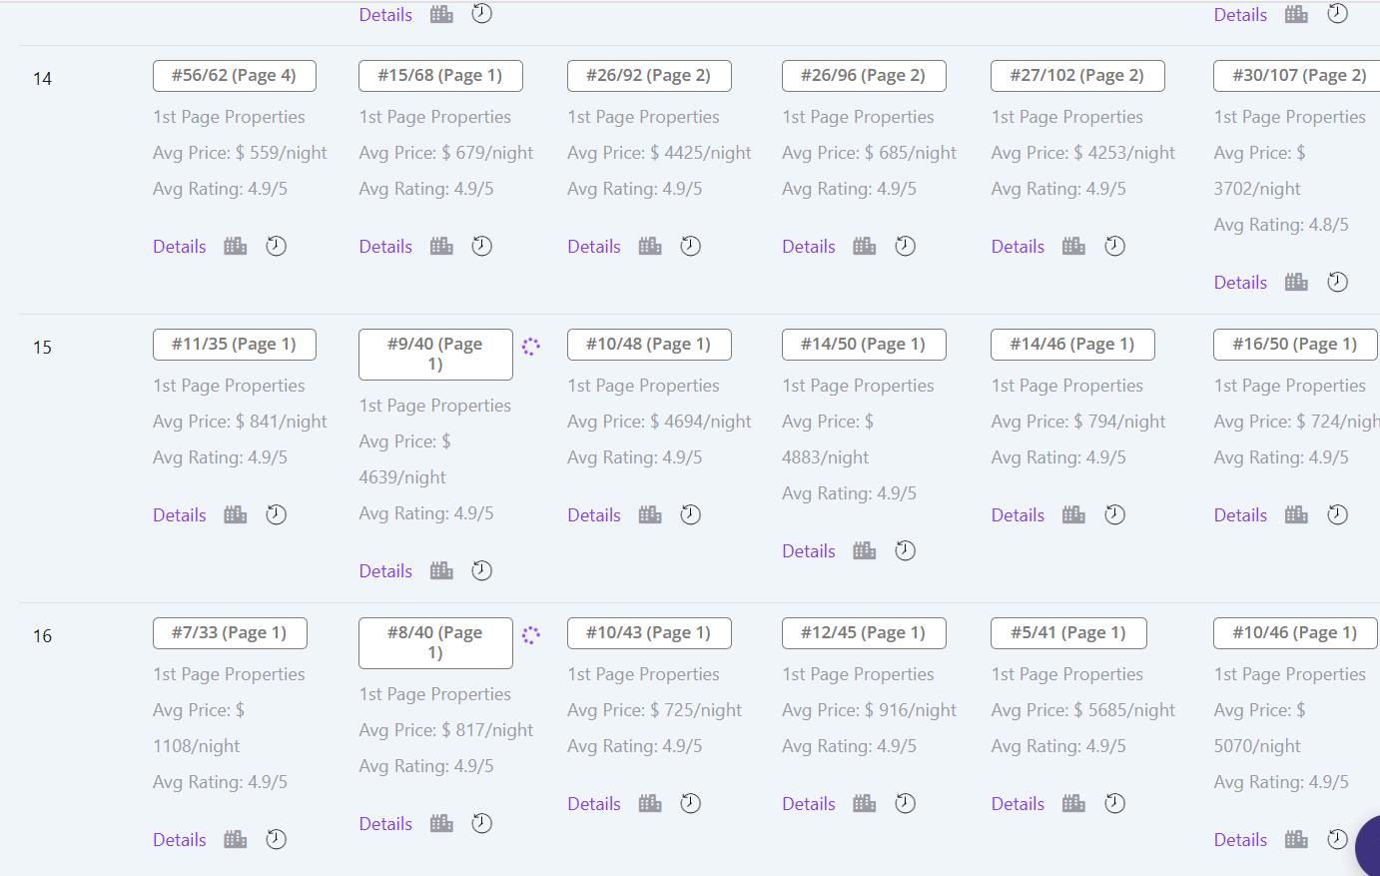Open Details link under #30/107 (Page 2)
The height and width of the screenshot is (876, 1380).
click(x=1240, y=282)
